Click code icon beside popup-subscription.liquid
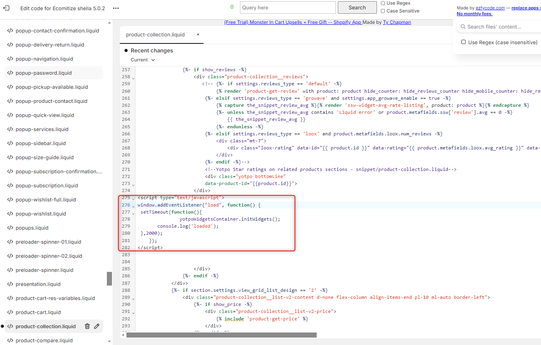This screenshot has height=345, width=541. [x=10, y=185]
